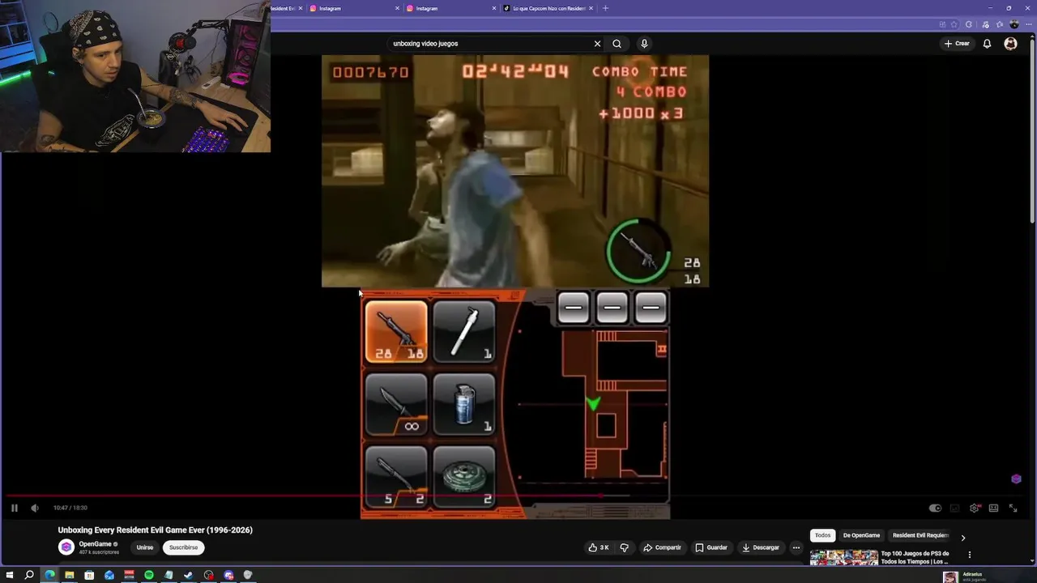Toggle the autoplay switch in the player
Screen dimensions: 1037x583
point(935,509)
